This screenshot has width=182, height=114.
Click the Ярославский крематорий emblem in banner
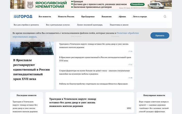(30, 5)
